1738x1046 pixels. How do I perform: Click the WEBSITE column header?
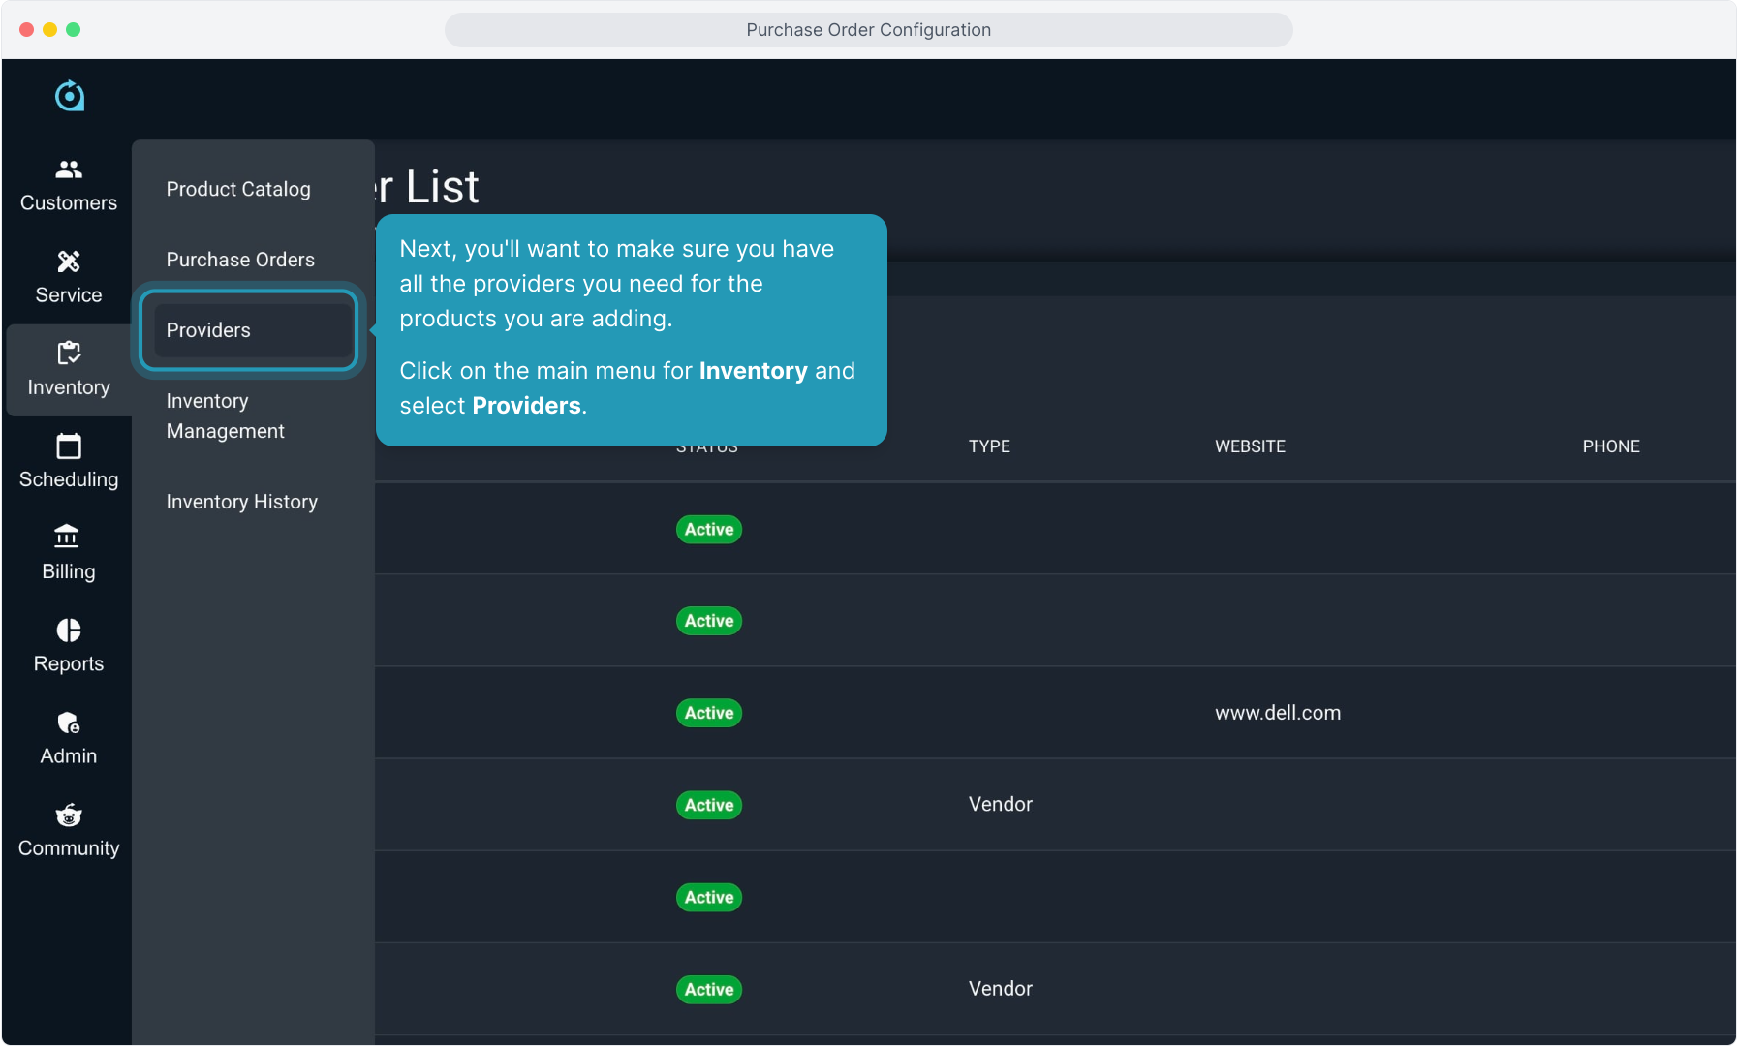coord(1250,446)
